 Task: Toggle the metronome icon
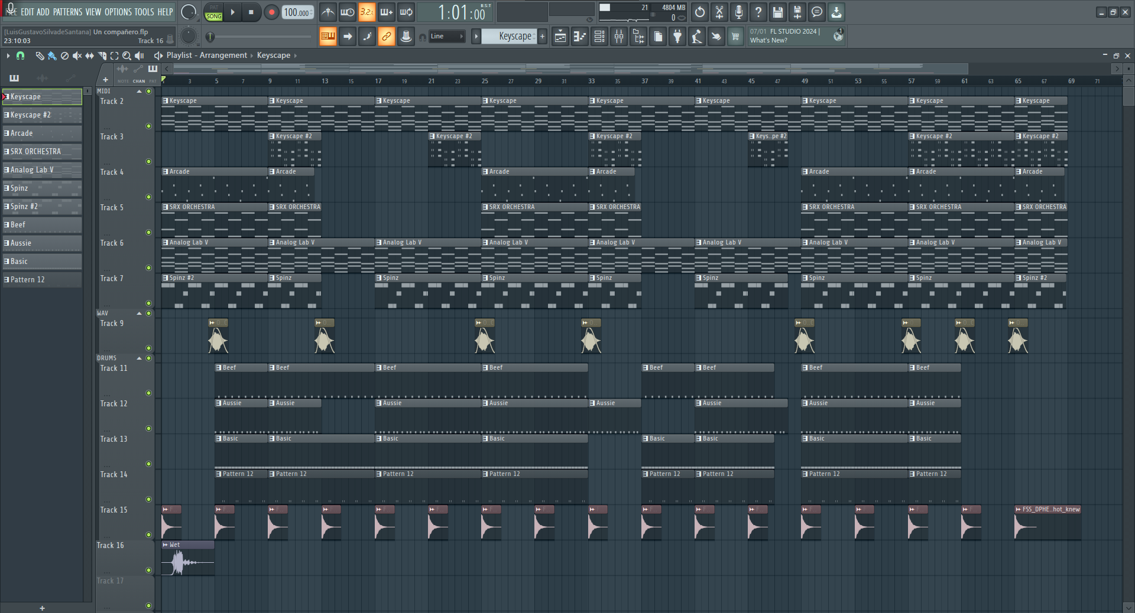(x=328, y=12)
